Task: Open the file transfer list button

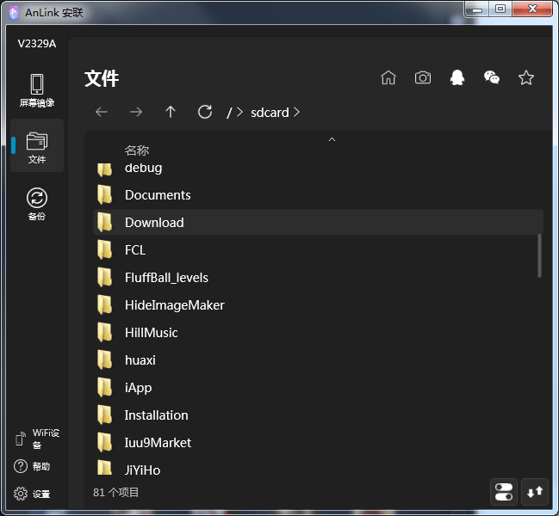Action: [x=535, y=492]
